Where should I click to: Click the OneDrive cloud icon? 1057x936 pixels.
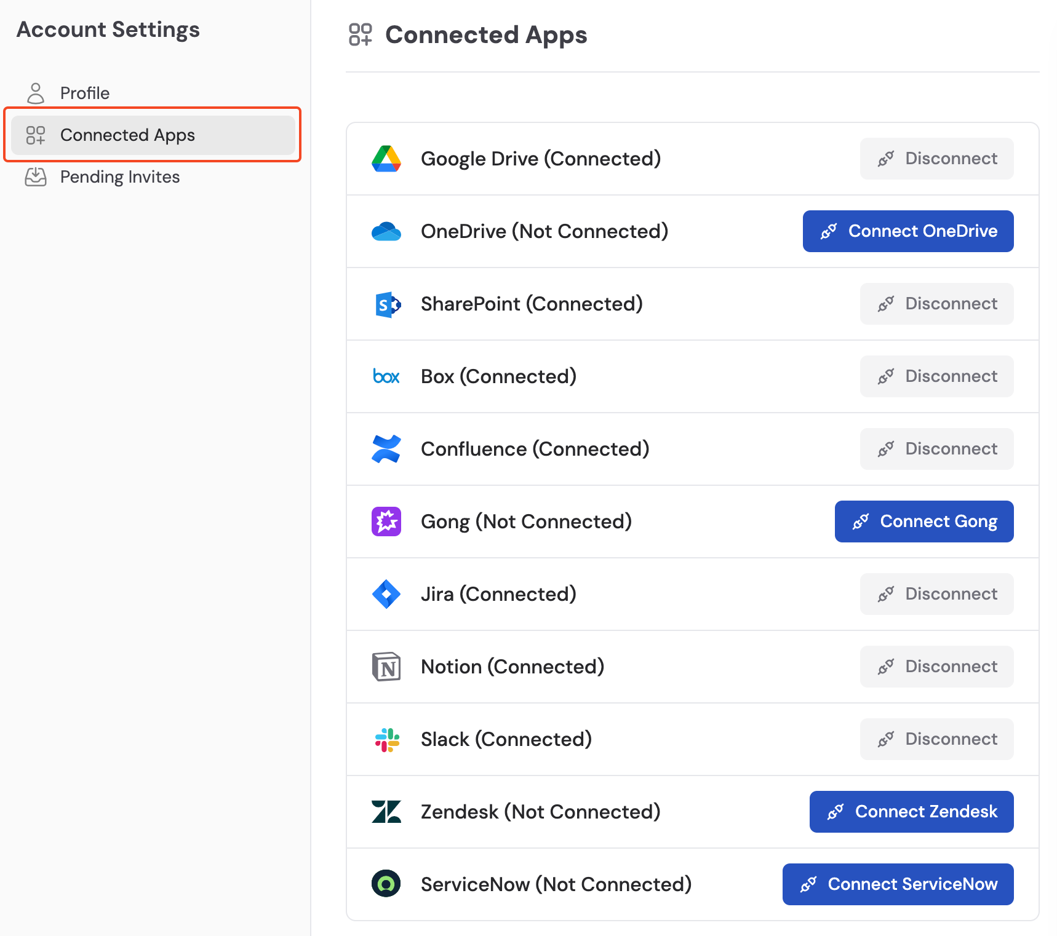click(386, 231)
